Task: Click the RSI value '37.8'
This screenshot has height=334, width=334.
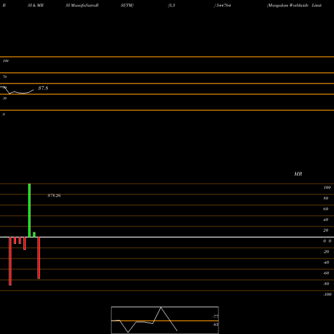Action: pyautogui.click(x=43, y=88)
